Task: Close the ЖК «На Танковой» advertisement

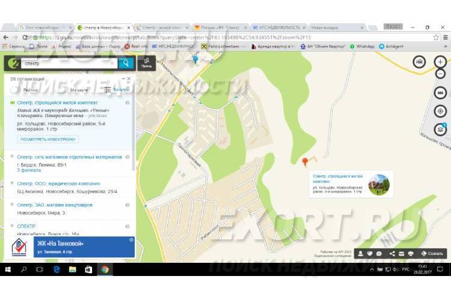Action: (x=132, y=240)
